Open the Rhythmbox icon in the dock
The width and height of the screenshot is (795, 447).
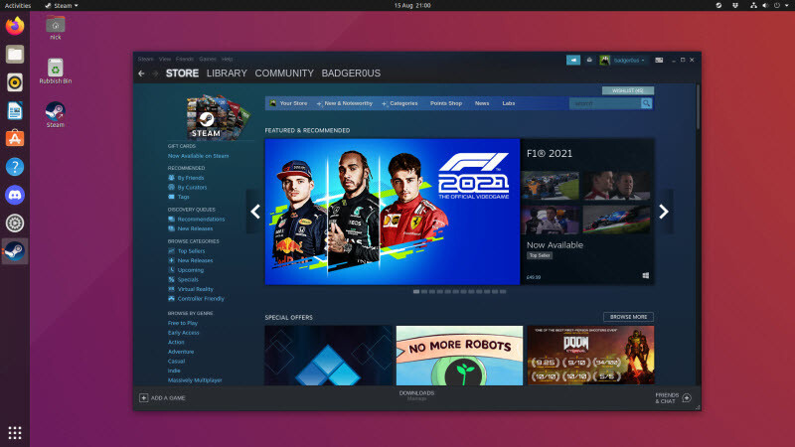pyautogui.click(x=15, y=82)
